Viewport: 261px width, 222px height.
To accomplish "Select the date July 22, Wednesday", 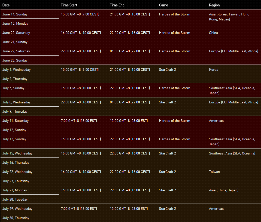I will click(17, 172).
